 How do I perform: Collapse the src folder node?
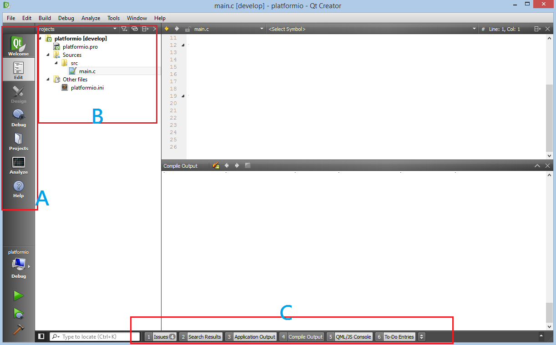56,63
